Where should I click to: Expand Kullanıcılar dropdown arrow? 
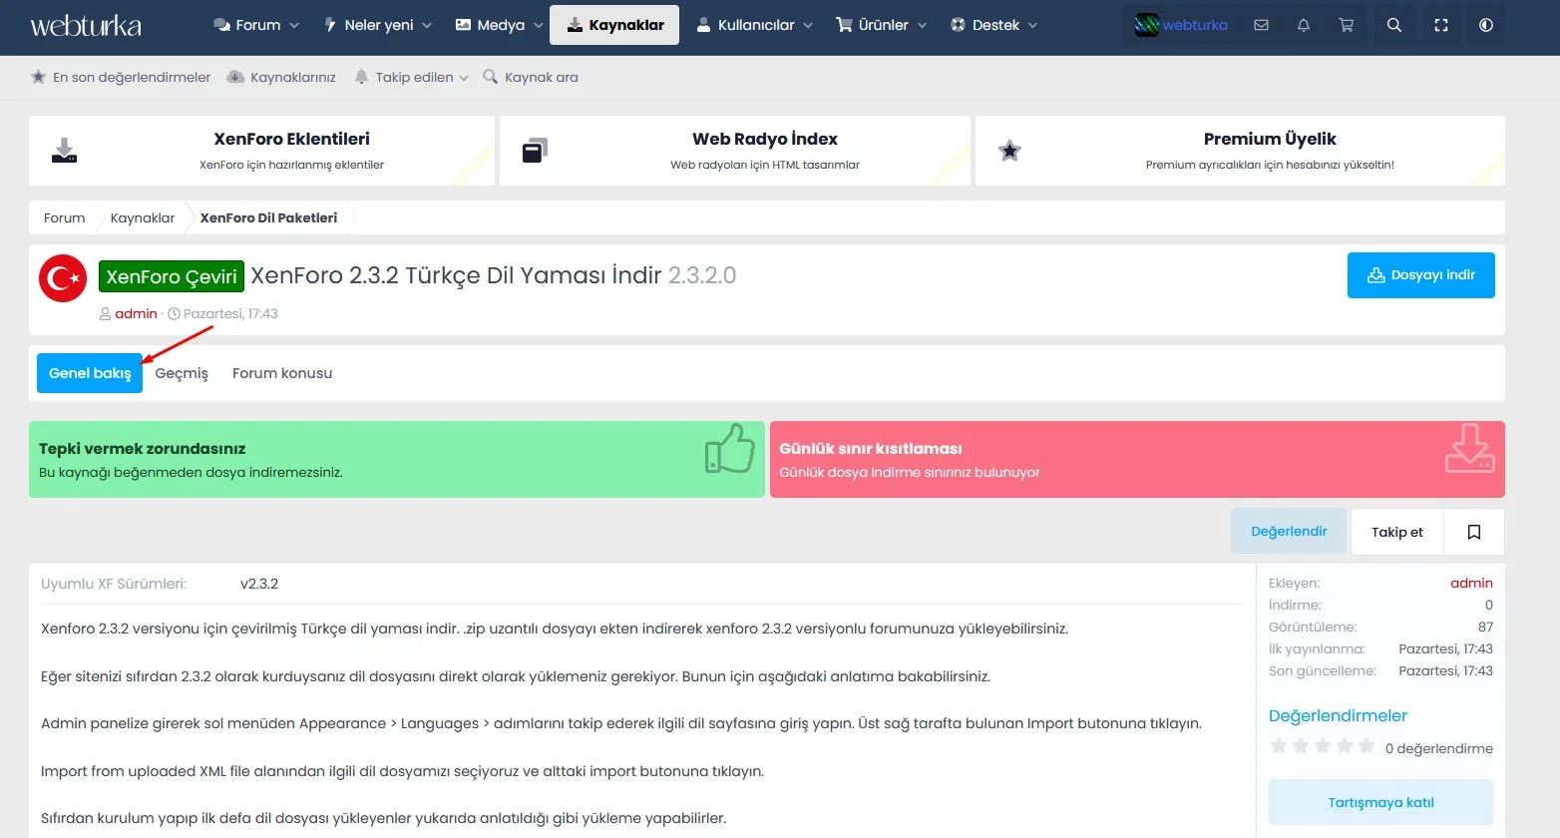[x=808, y=25]
